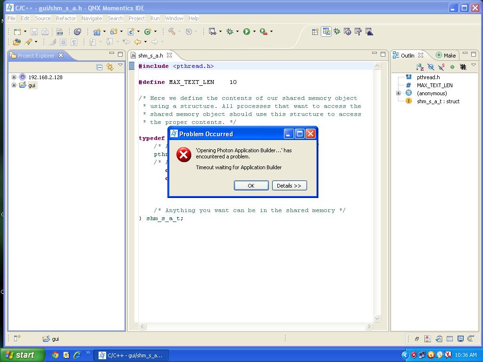The width and height of the screenshot is (483, 362).
Task: Expand the 192.168.2.128 tree node
Action: 14,77
